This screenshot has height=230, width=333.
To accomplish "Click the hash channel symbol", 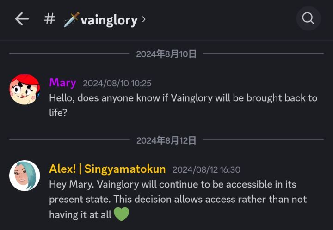I will tap(49, 19).
